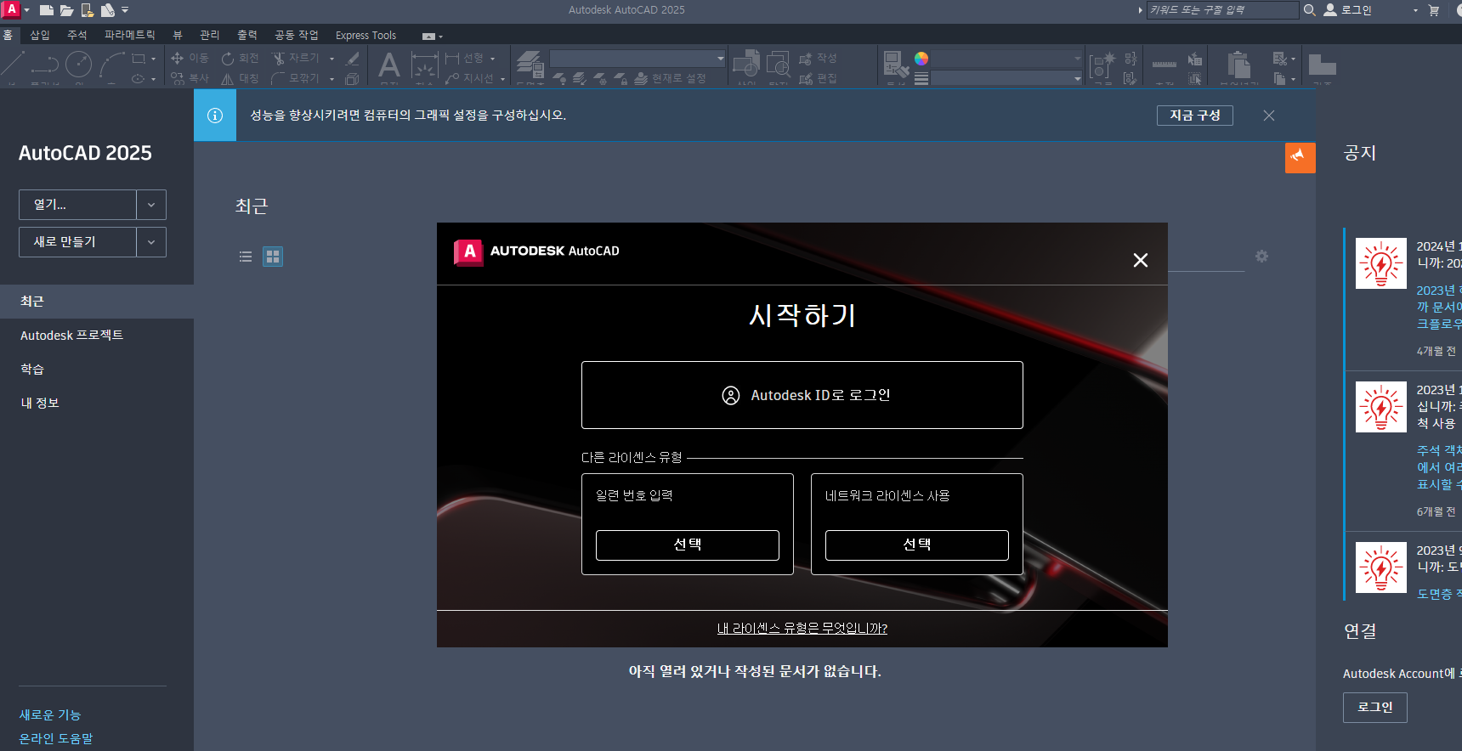
Task: Click the Match Properties icon
Action: coord(896,64)
